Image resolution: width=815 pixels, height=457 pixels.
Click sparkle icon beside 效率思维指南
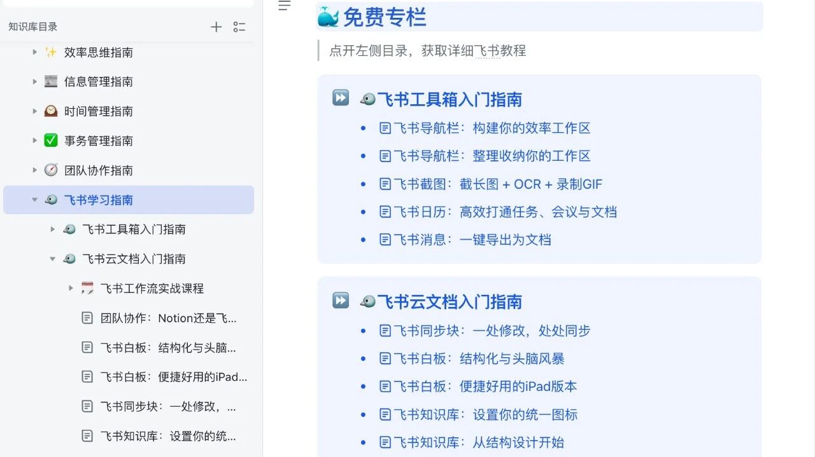[x=51, y=52]
